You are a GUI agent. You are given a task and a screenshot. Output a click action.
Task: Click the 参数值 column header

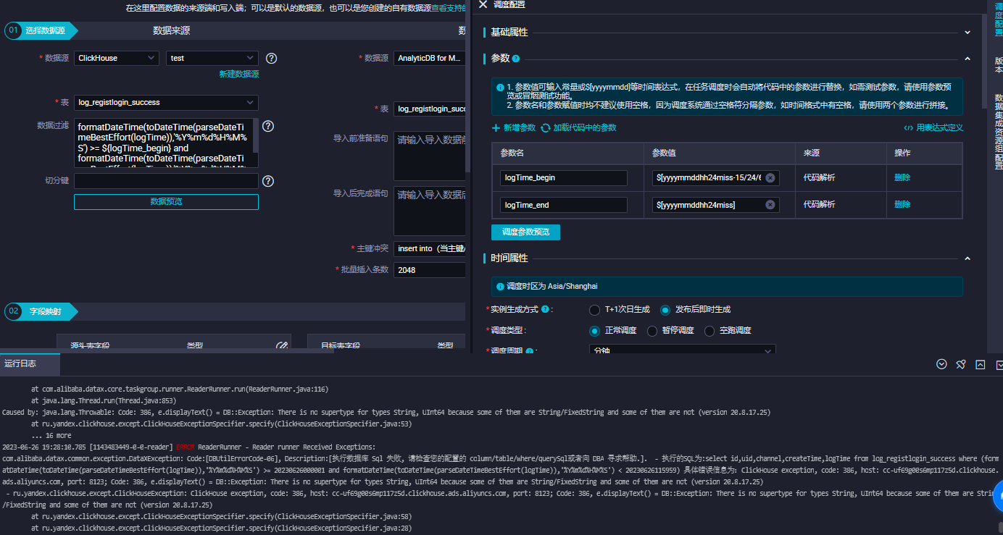pyautogui.click(x=665, y=153)
